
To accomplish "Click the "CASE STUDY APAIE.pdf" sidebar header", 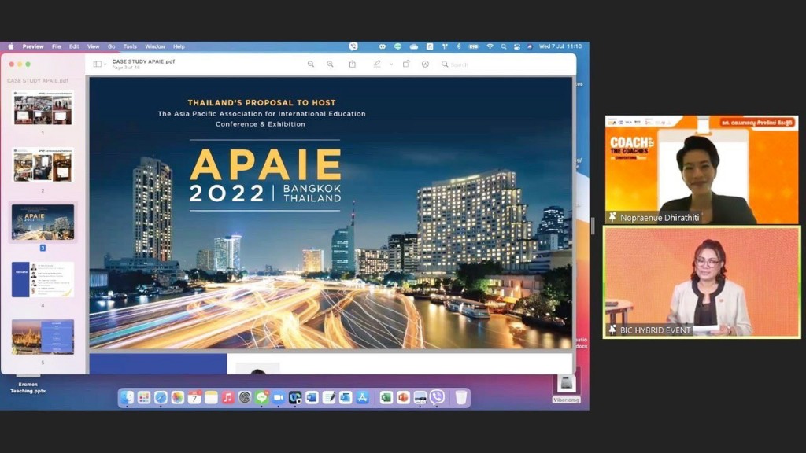I will 38,81.
